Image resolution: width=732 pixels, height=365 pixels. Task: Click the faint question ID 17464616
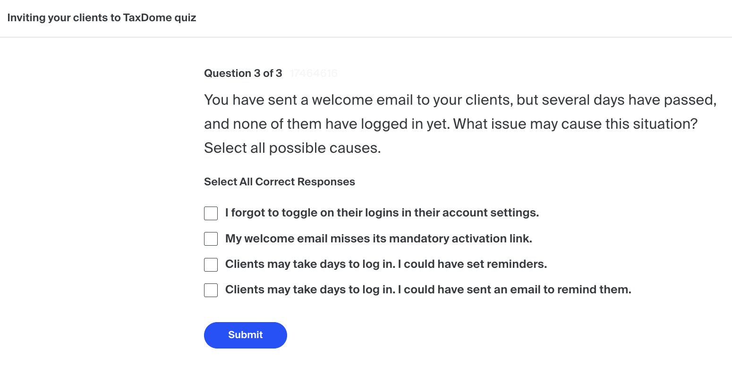314,73
